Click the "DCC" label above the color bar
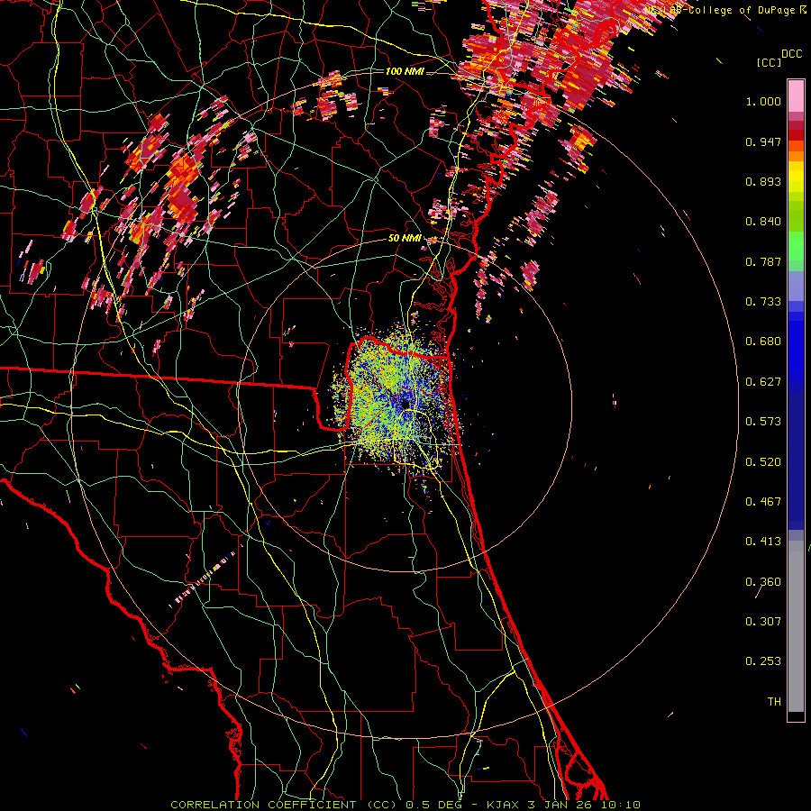The height and width of the screenshot is (811, 811). (x=791, y=54)
